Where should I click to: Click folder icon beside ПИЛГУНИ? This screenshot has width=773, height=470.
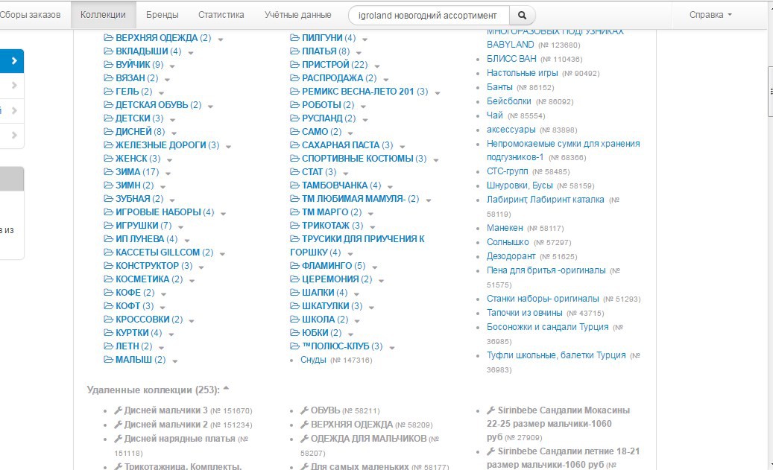(x=294, y=38)
